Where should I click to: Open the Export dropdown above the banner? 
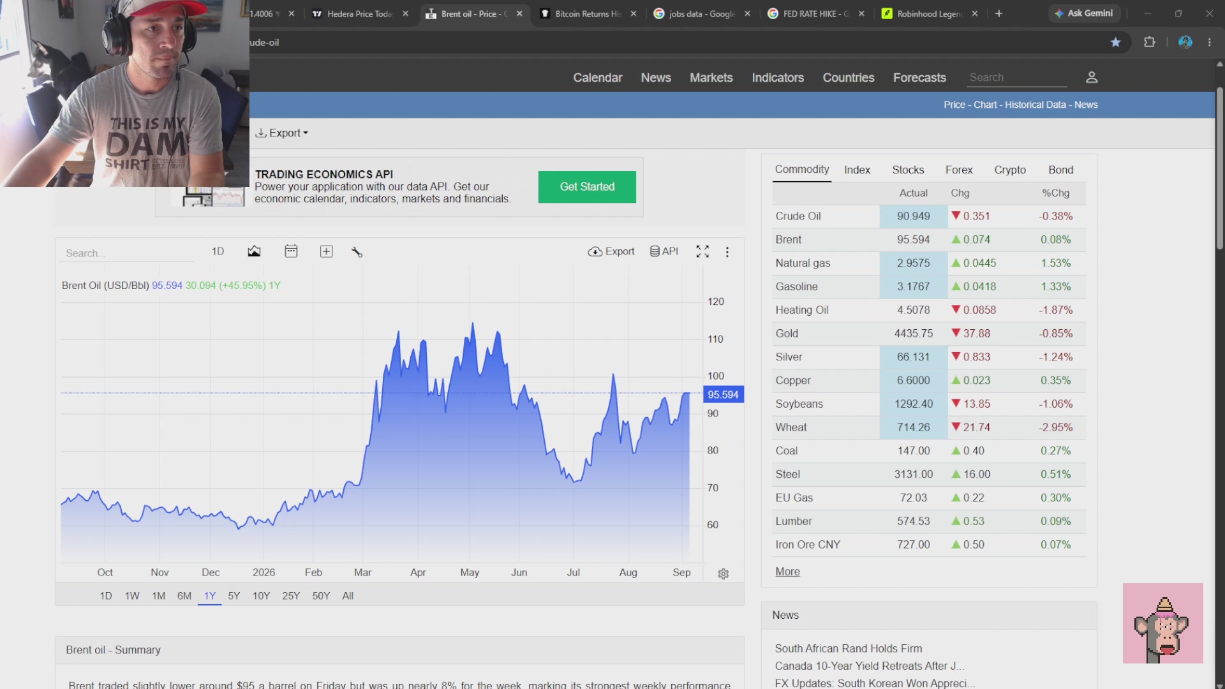point(281,133)
